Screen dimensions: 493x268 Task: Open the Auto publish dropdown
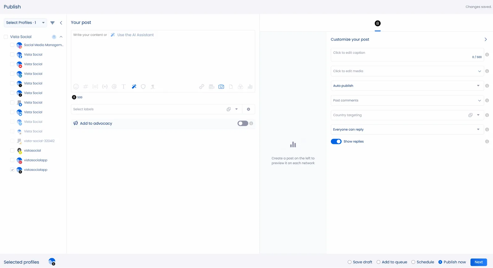(407, 86)
